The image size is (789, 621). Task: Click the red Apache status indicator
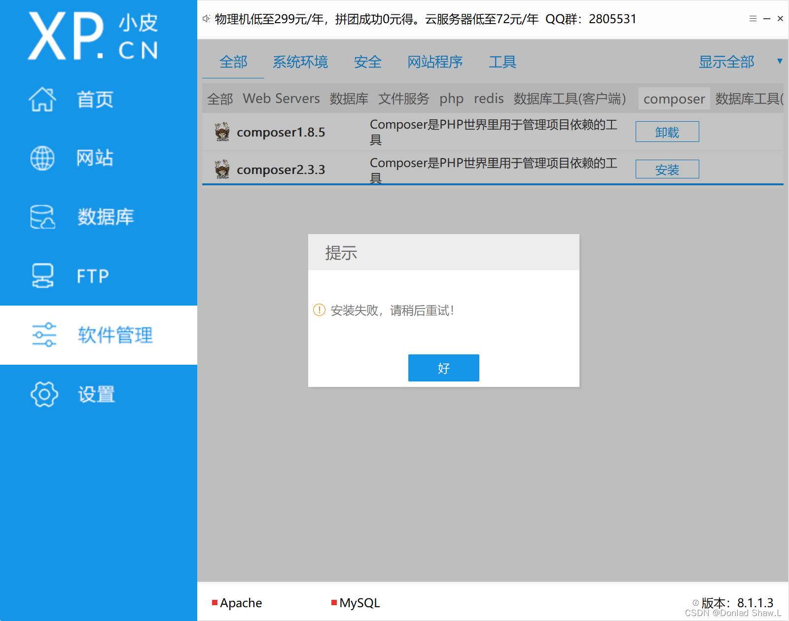[x=215, y=602]
